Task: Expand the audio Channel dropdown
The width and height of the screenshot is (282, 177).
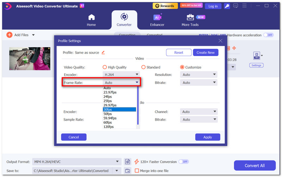Action: click(x=199, y=112)
